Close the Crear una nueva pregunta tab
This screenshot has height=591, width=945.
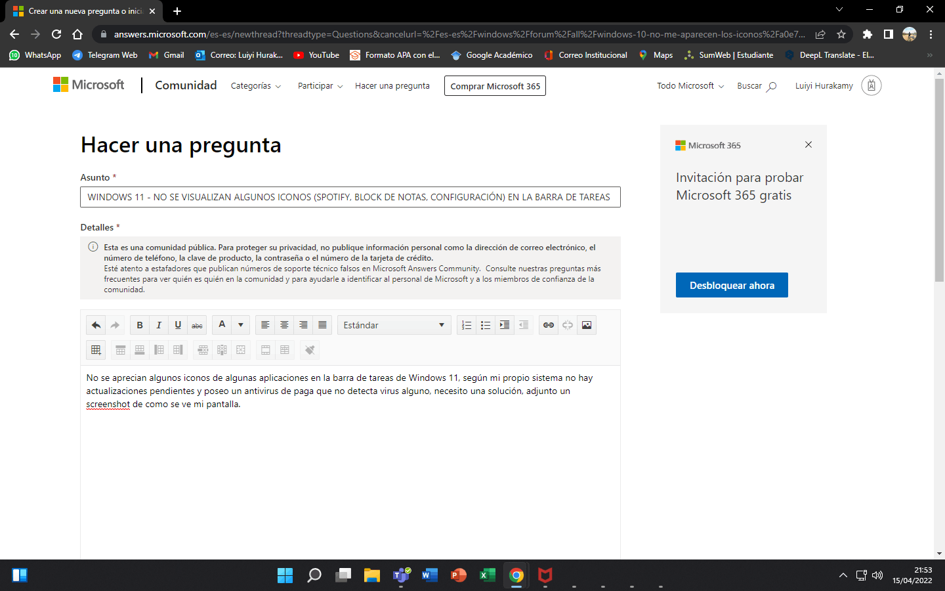pos(152,11)
